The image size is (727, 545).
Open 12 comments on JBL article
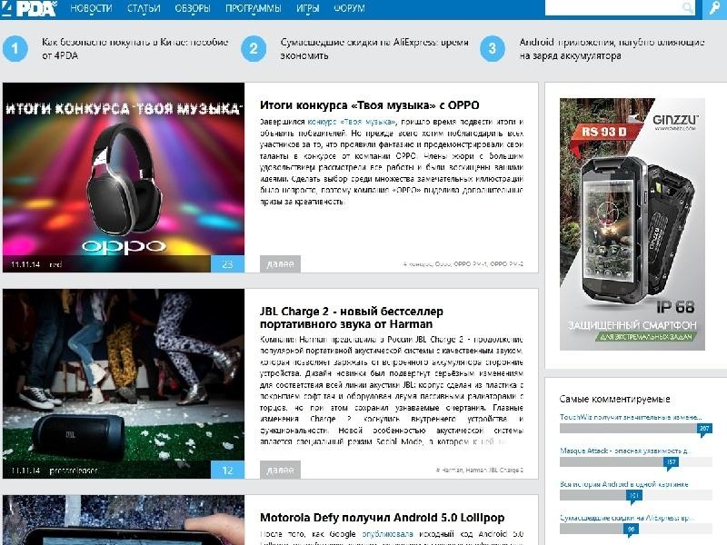pyautogui.click(x=227, y=470)
